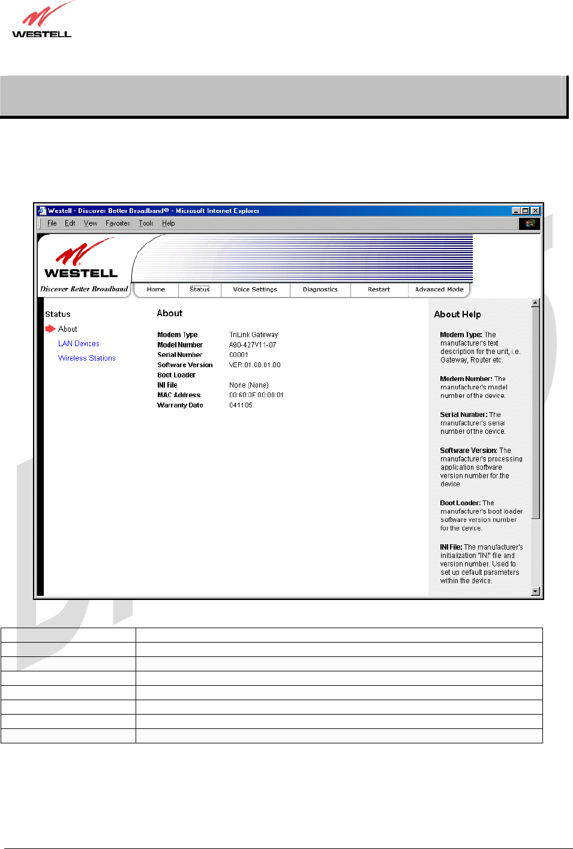Switch to Advanced Mode
The height and width of the screenshot is (849, 573).
(x=439, y=289)
